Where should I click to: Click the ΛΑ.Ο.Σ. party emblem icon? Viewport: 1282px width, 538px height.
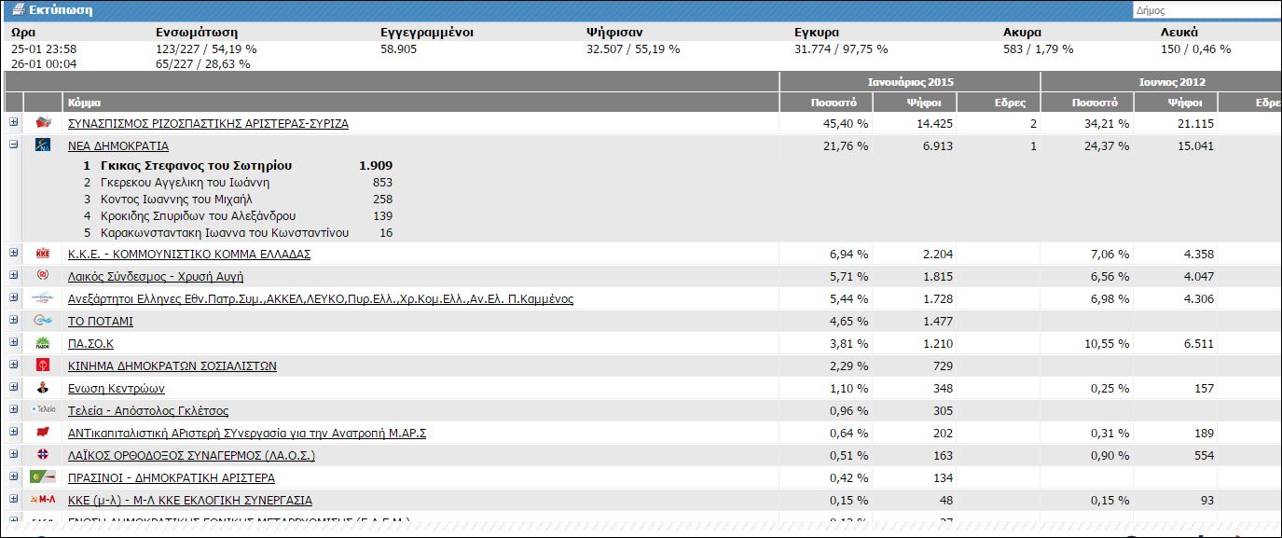(x=43, y=455)
